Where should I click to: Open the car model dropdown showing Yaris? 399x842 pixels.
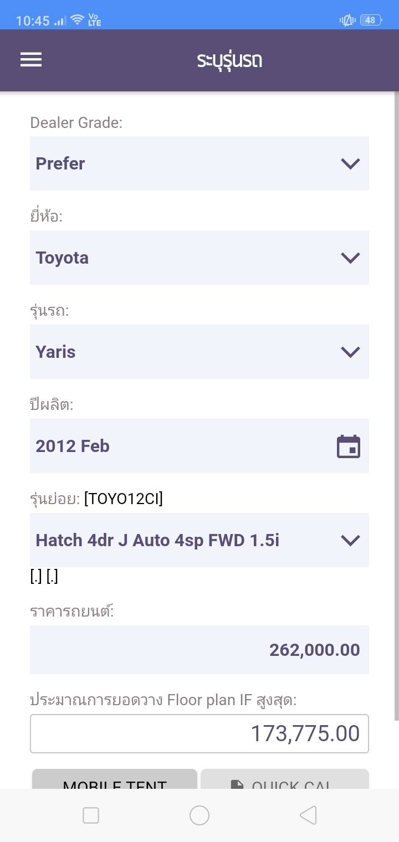pyautogui.click(x=199, y=352)
